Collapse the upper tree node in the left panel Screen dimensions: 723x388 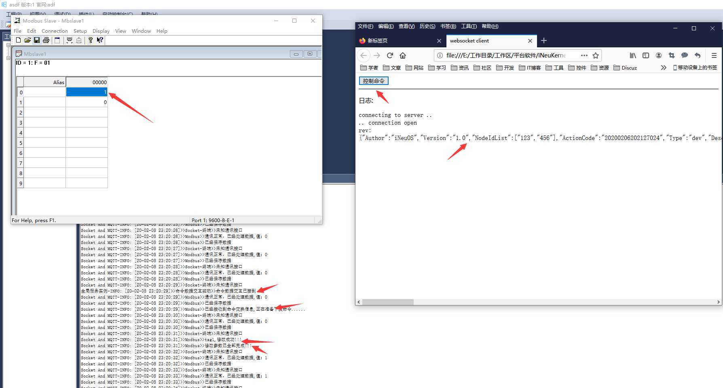(x=8, y=45)
